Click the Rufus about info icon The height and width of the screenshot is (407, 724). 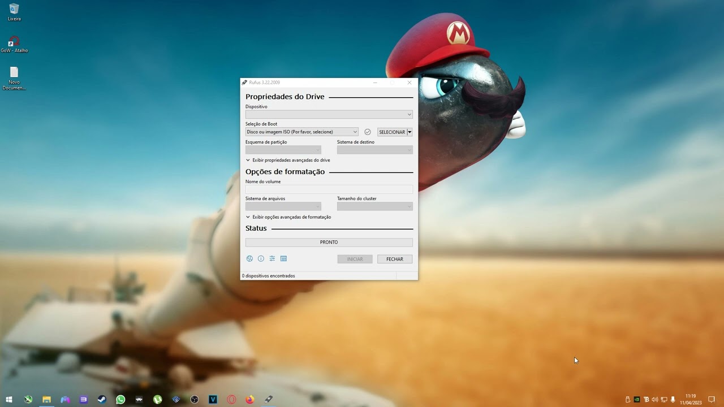click(261, 259)
